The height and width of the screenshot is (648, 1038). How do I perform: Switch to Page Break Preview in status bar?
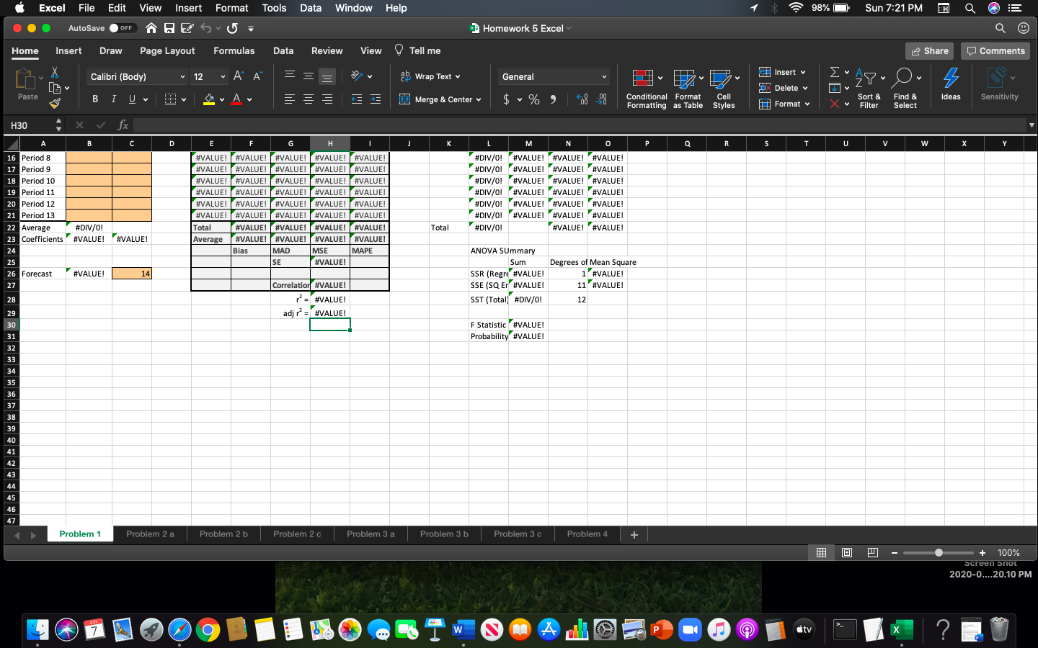click(873, 552)
